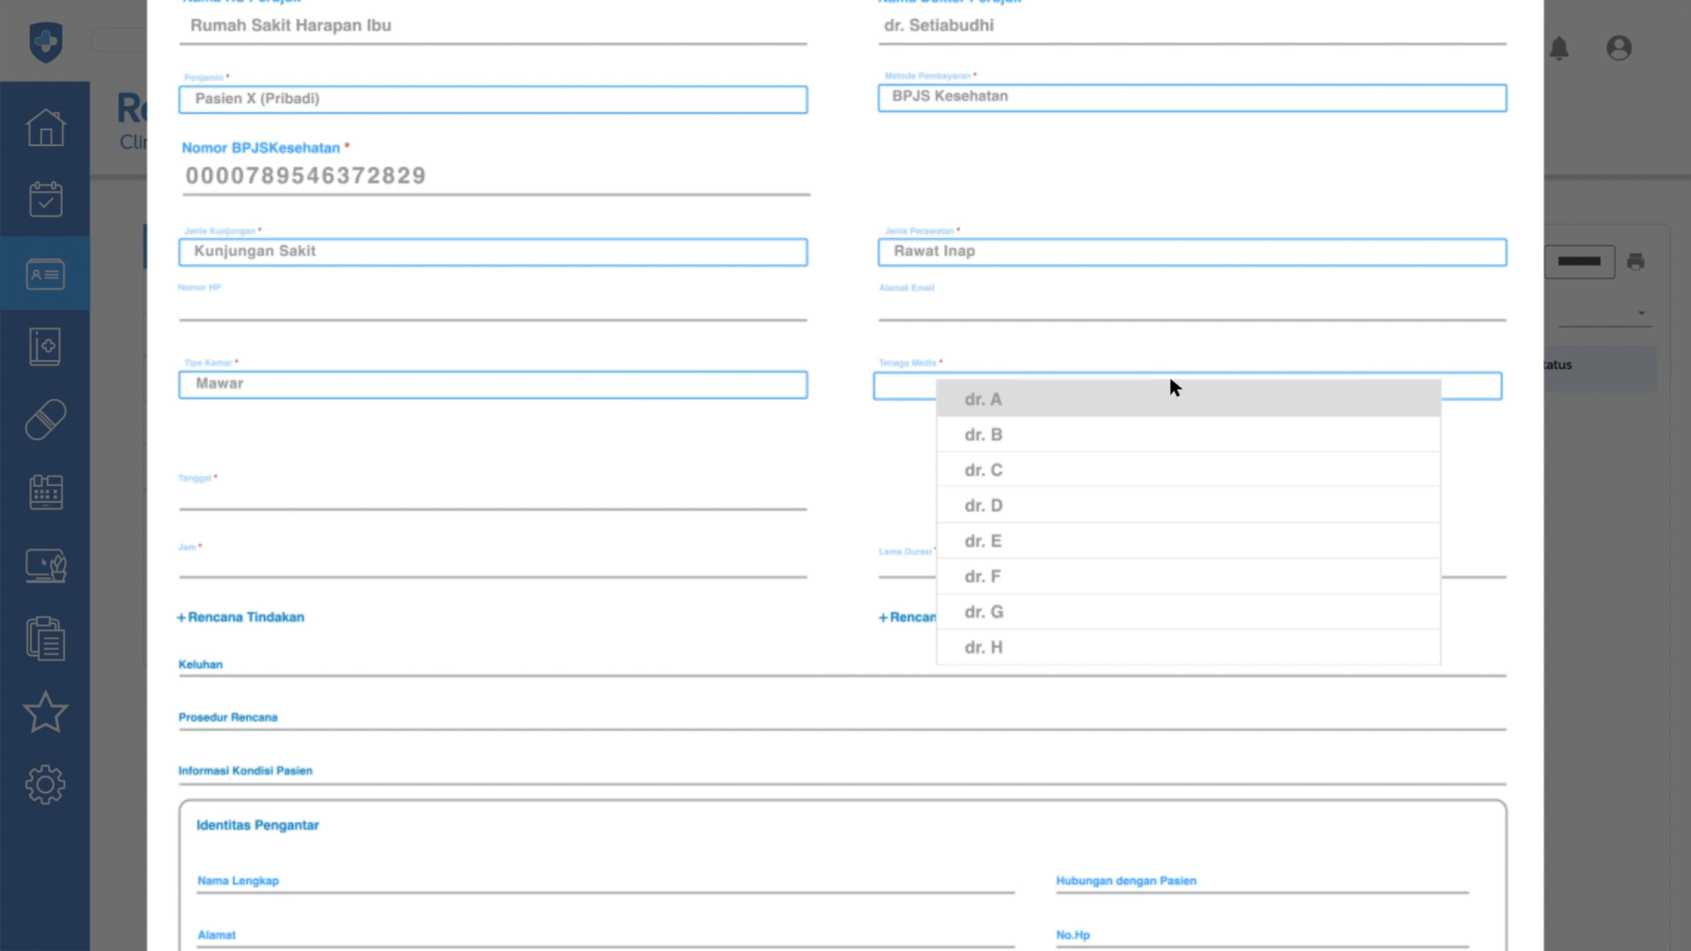Open settings gear in sidebar
The width and height of the screenshot is (1691, 951).
pyautogui.click(x=45, y=785)
